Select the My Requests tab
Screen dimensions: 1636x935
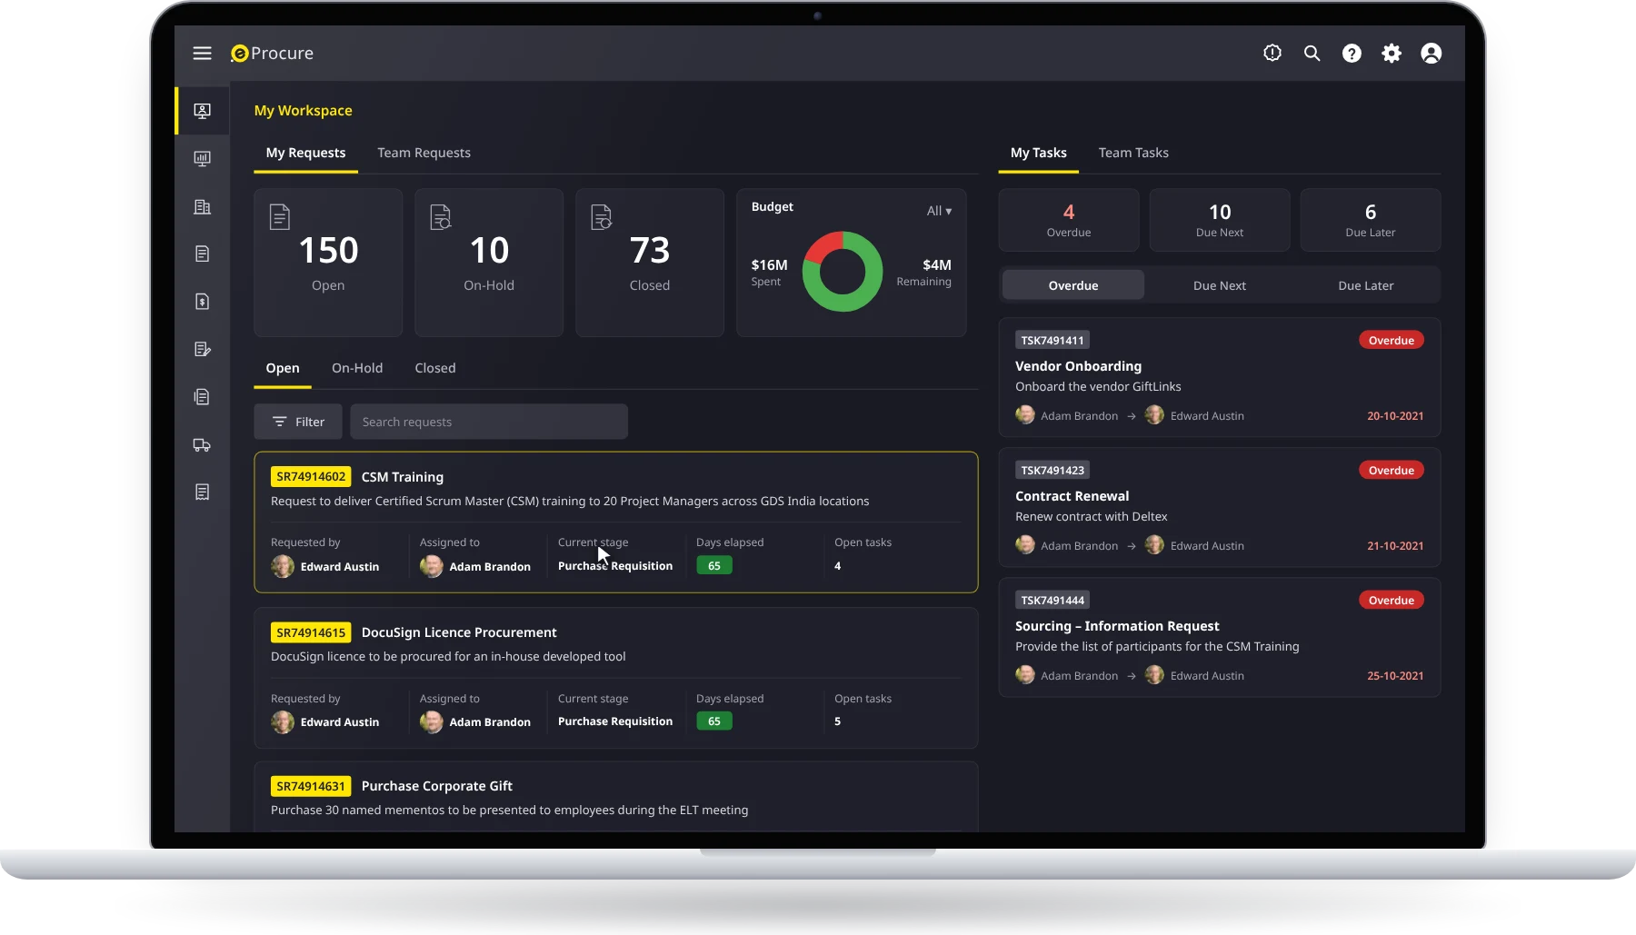pos(305,153)
